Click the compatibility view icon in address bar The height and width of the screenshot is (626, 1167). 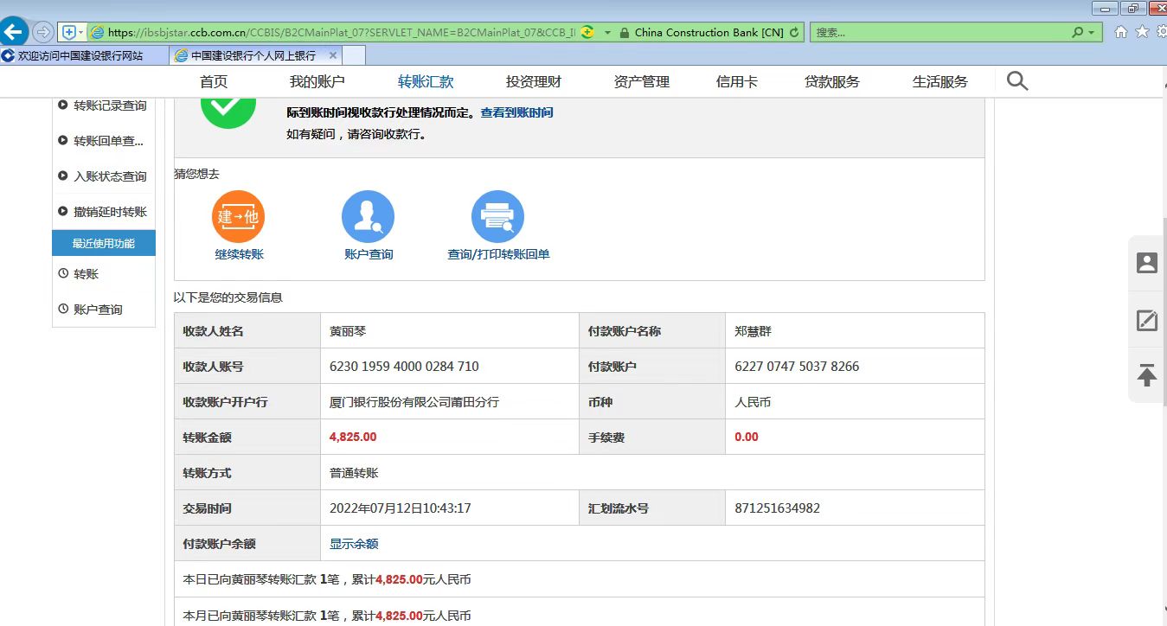587,32
